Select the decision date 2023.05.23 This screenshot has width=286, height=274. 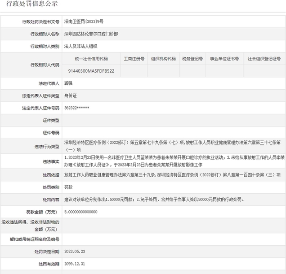(x=75, y=252)
